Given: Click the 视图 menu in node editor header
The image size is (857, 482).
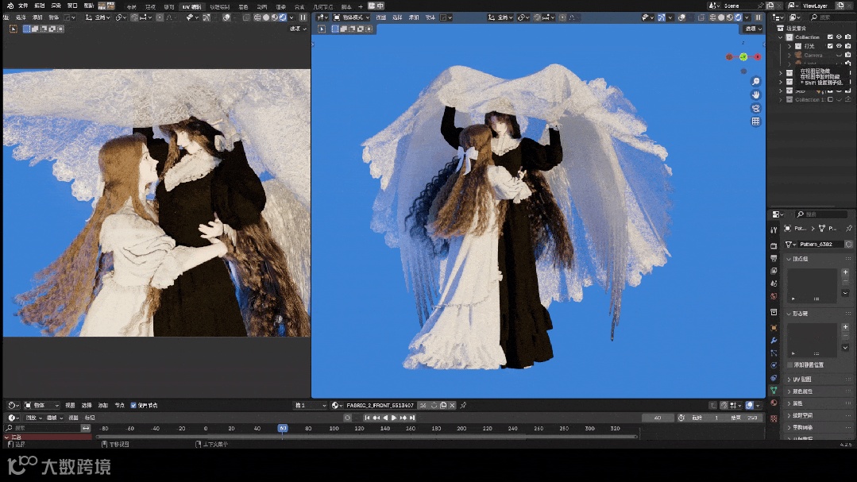Looking at the screenshot, I should (x=70, y=405).
